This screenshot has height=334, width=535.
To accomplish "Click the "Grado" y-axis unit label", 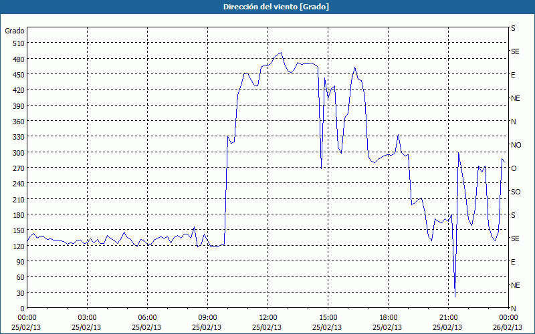I will click(x=15, y=31).
